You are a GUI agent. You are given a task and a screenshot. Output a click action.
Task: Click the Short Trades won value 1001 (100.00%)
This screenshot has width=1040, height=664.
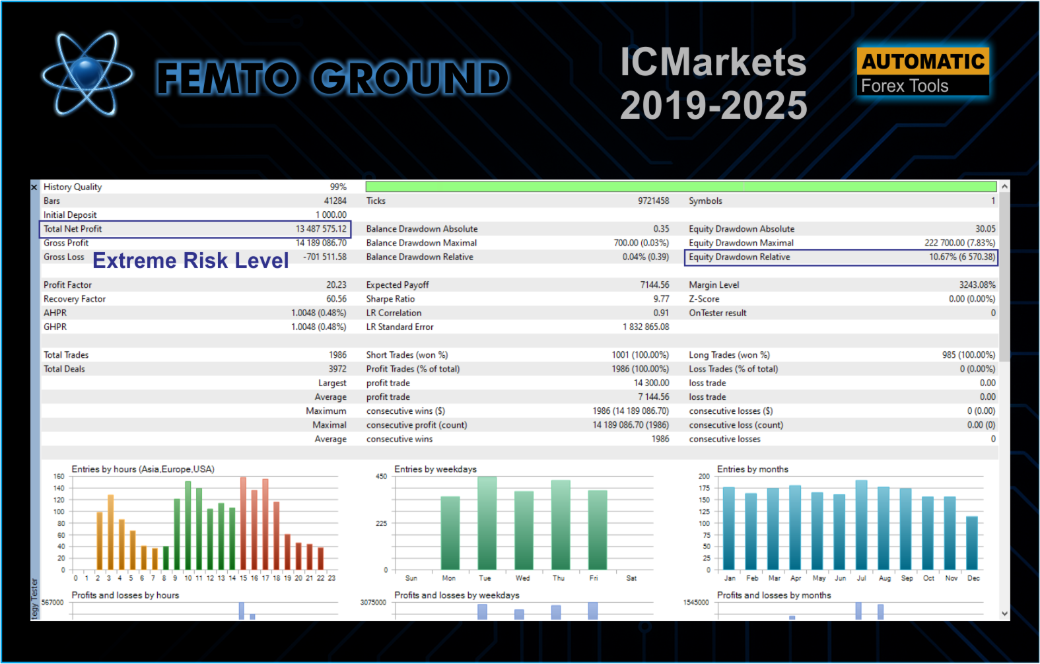tap(640, 355)
